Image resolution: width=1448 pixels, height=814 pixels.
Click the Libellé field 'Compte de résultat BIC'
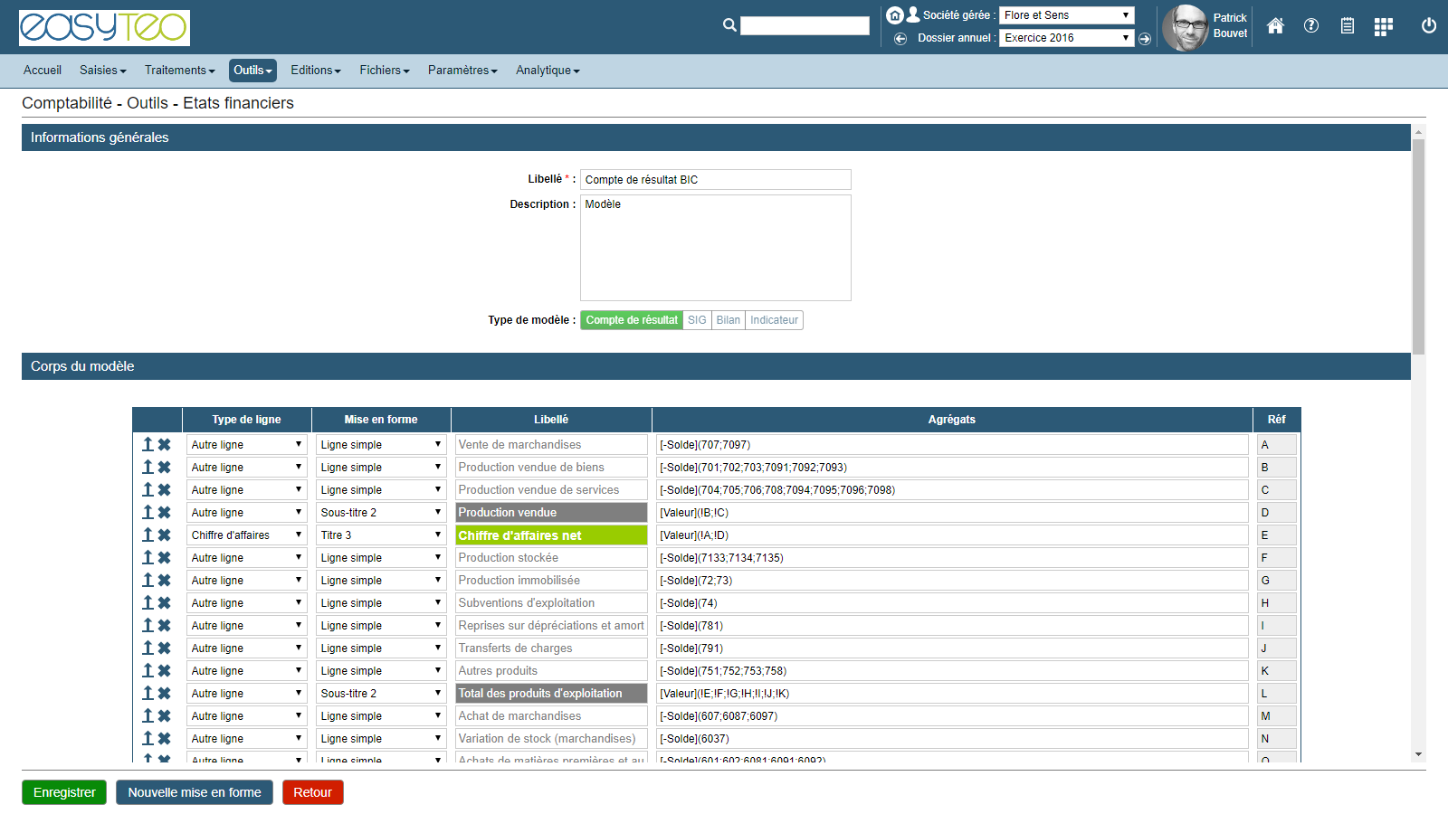715,180
